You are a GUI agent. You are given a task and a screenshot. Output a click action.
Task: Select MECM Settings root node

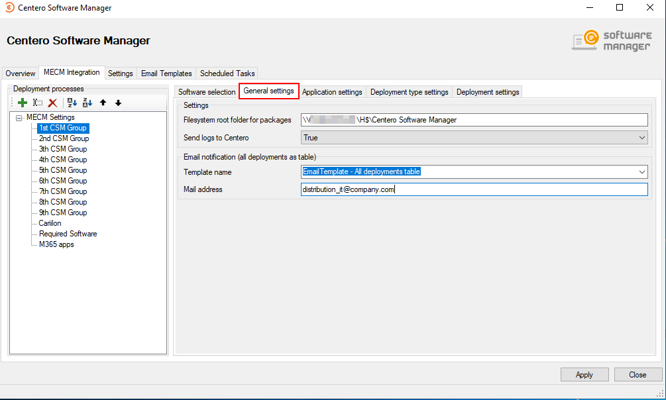pos(50,117)
